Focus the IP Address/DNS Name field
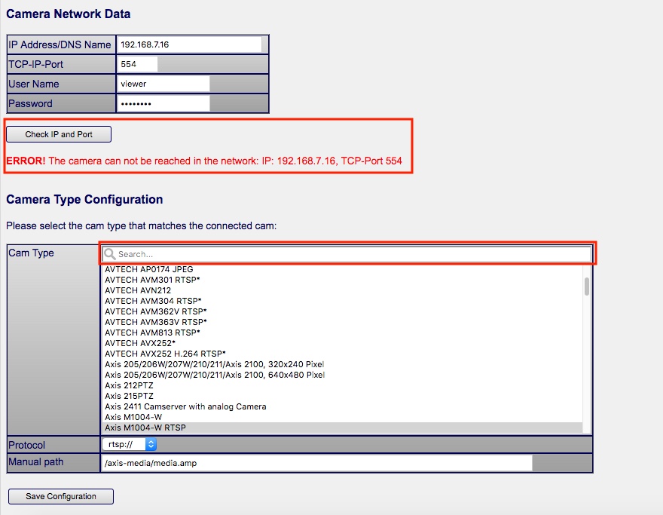The height and width of the screenshot is (515, 663). coord(190,44)
